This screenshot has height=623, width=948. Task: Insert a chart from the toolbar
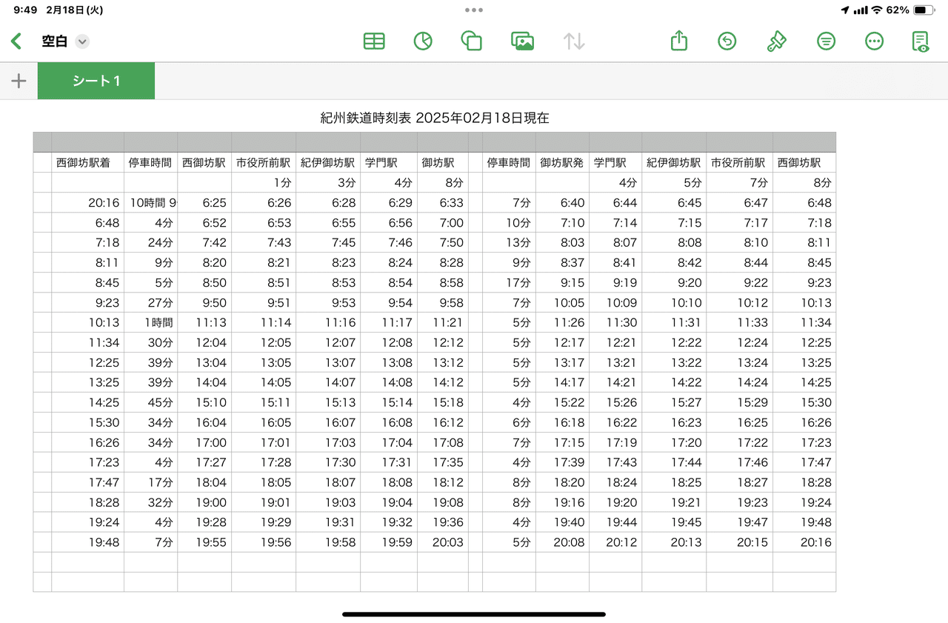[423, 41]
